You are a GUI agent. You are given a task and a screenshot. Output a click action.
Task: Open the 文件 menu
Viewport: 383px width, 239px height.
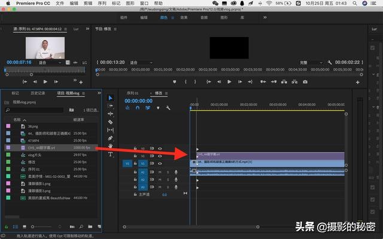(60, 3)
